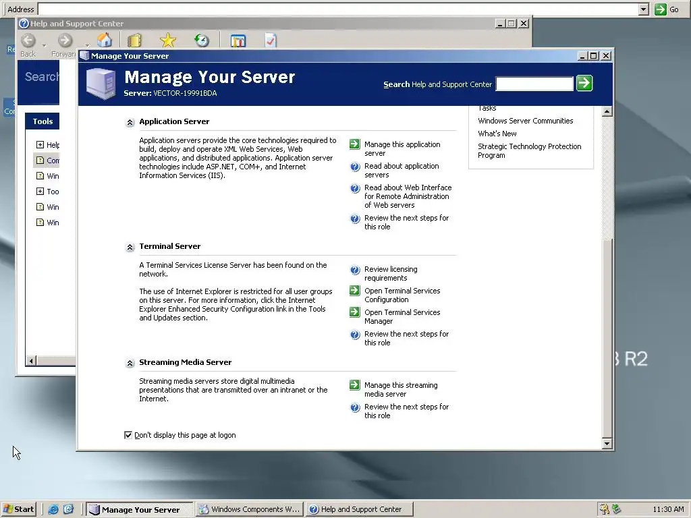Click the Options checklist icon in Help and Support toolbar
This screenshot has height=518, width=691.
[270, 40]
